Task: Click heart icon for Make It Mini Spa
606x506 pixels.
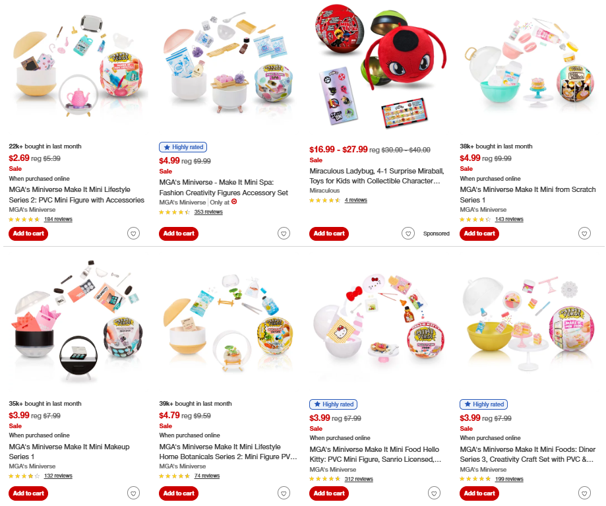Action: point(284,234)
